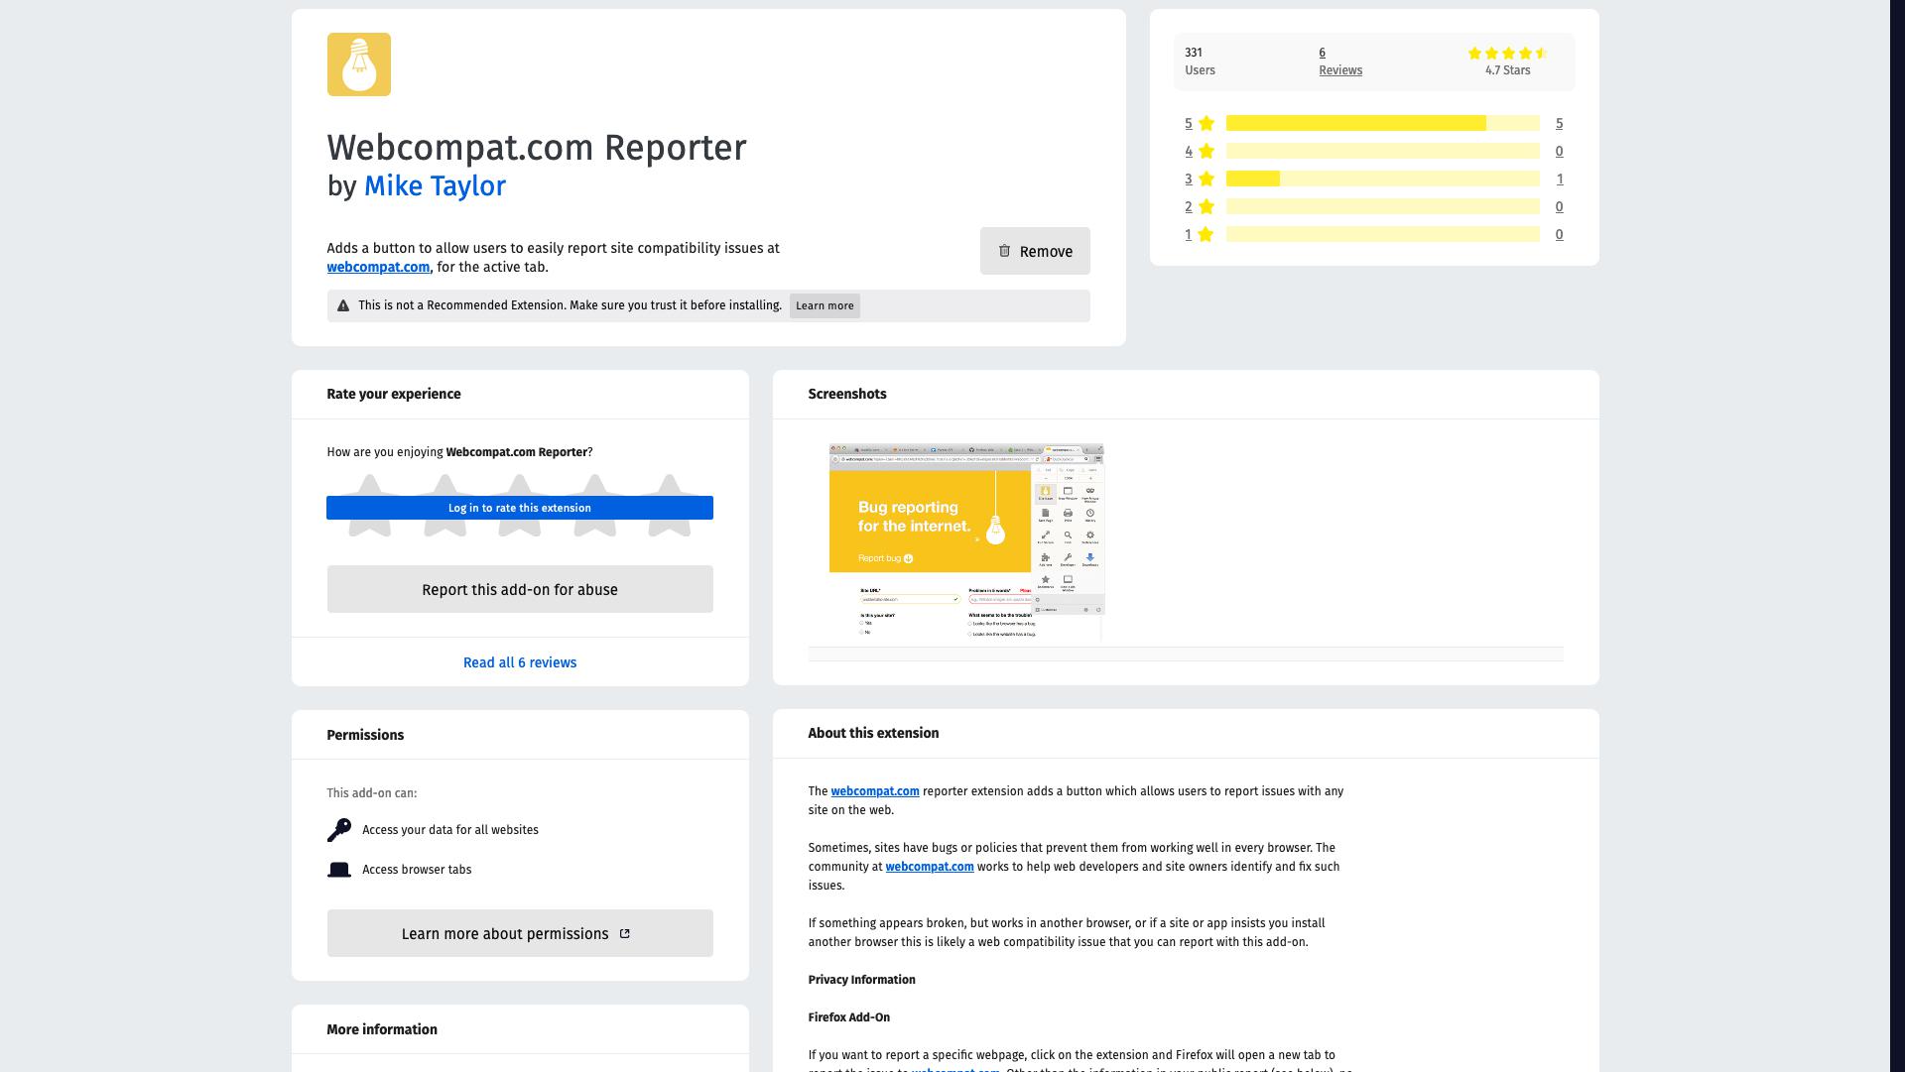
Task: Open "Read all 6 reviews"
Action: 519,661
